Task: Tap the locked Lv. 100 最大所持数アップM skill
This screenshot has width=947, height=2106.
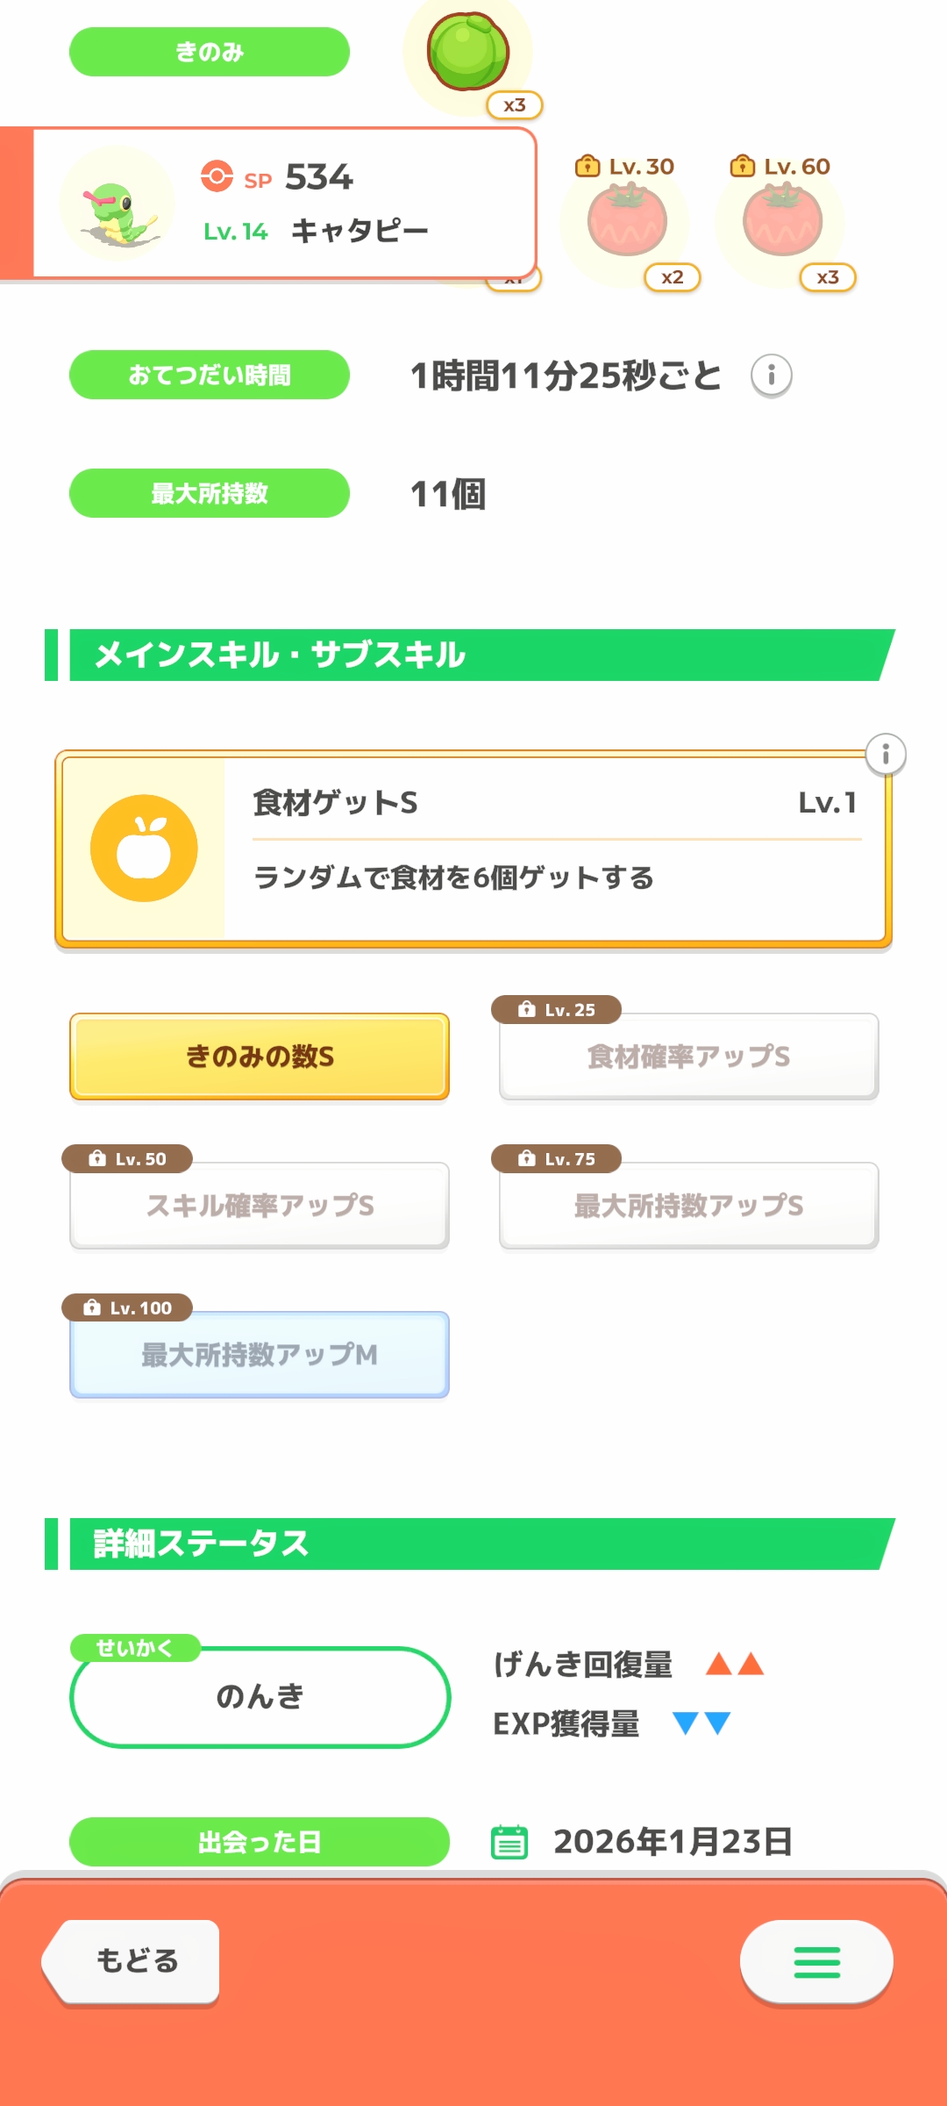Action: (260, 1355)
